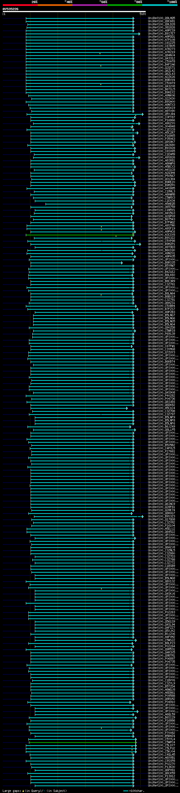
Task: Select the UniRef100_B9H1Y2 label
Action: pyautogui.click(x=161, y=92)
